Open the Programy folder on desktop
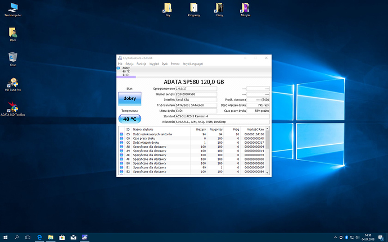The width and height of the screenshot is (388, 242). (194, 10)
